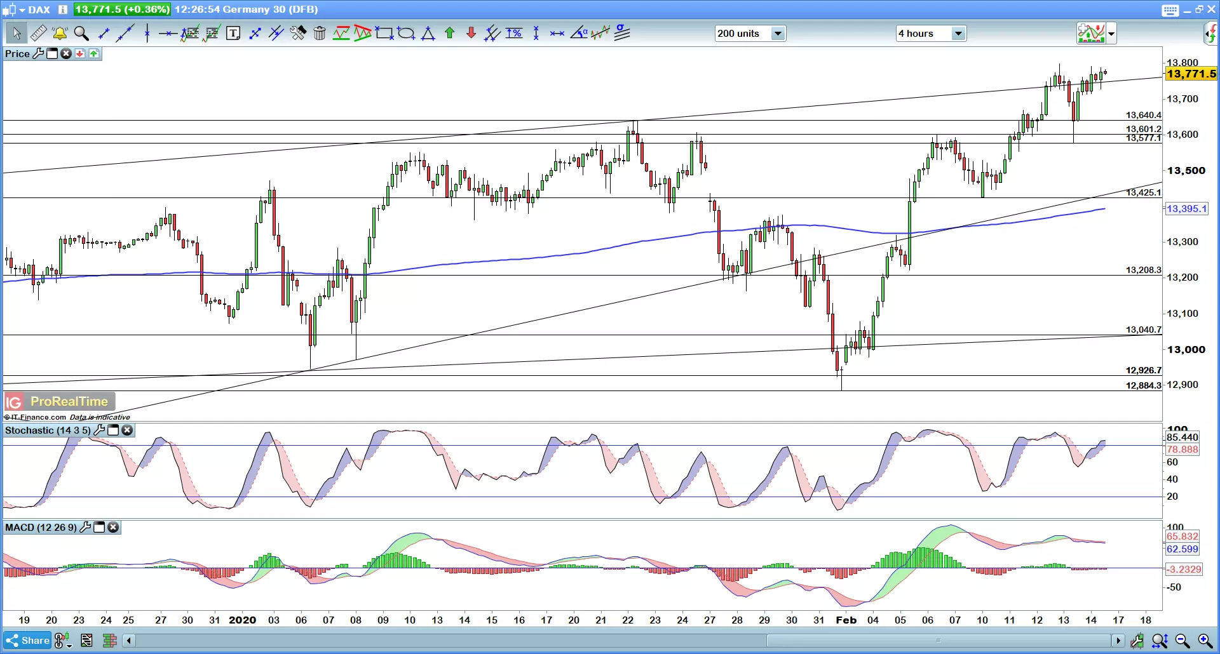The height and width of the screenshot is (654, 1220).
Task: Open the alert bell tool
Action: coord(60,33)
